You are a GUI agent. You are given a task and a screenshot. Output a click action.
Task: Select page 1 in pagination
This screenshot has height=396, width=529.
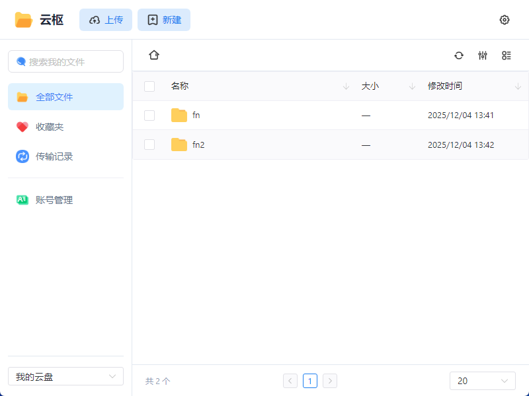[310, 381]
